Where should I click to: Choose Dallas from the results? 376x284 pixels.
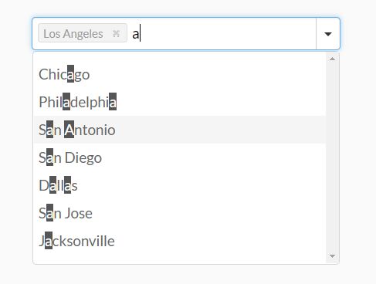(180, 185)
